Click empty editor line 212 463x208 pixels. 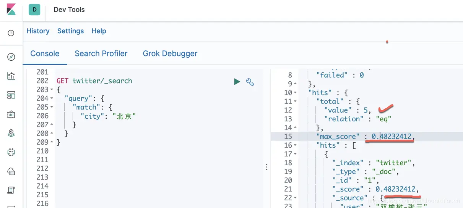(x=158, y=169)
